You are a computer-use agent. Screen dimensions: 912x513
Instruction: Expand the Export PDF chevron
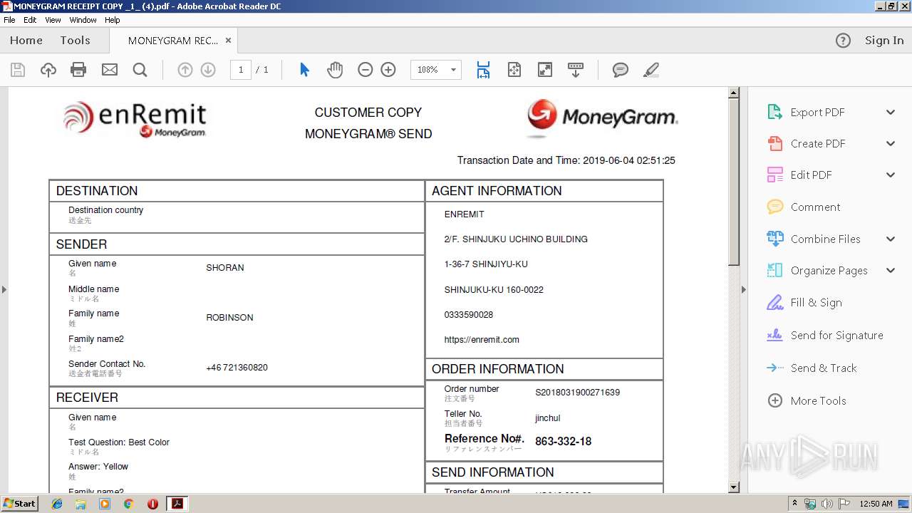pyautogui.click(x=891, y=112)
